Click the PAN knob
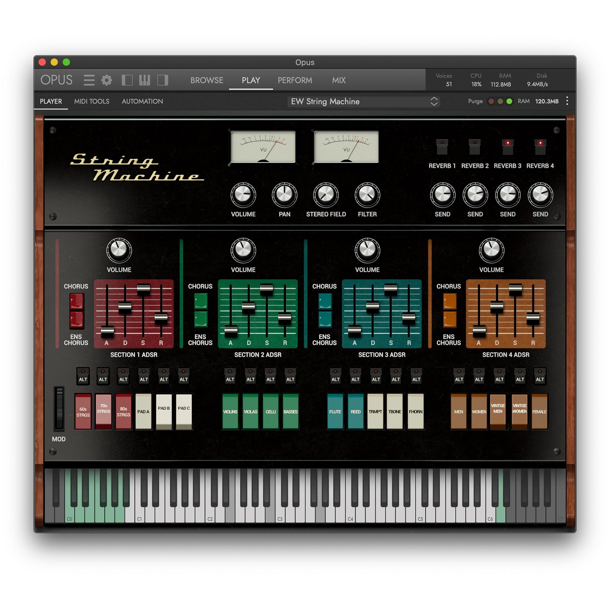The width and height of the screenshot is (610, 610). tap(284, 195)
